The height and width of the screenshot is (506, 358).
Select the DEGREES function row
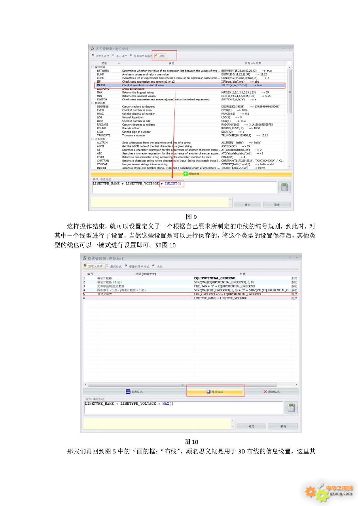click(x=191, y=107)
